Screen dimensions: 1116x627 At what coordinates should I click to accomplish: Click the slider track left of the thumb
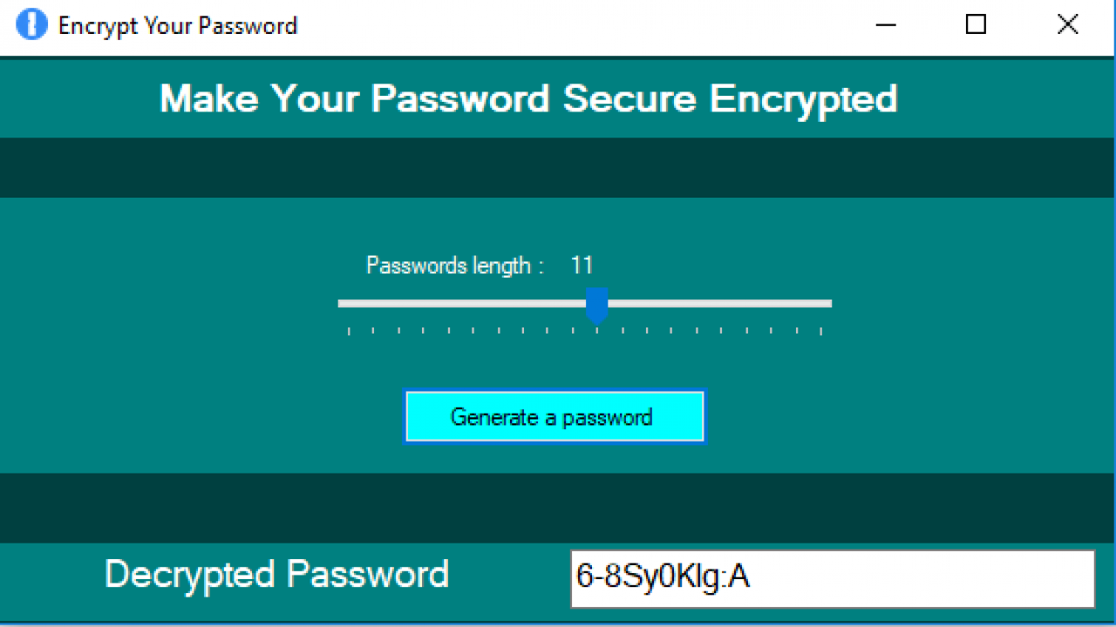click(x=462, y=303)
